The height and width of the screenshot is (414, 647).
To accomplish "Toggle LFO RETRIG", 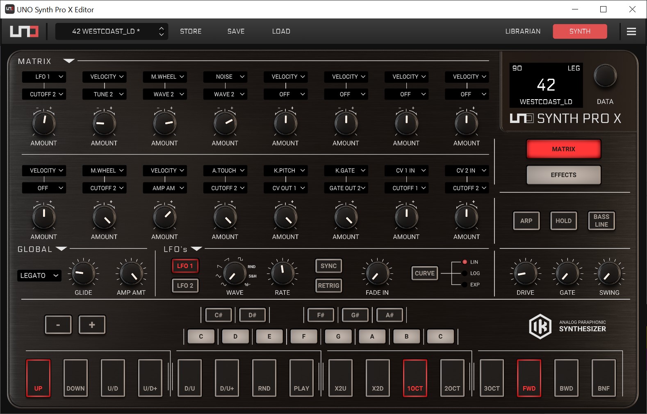I will [328, 286].
